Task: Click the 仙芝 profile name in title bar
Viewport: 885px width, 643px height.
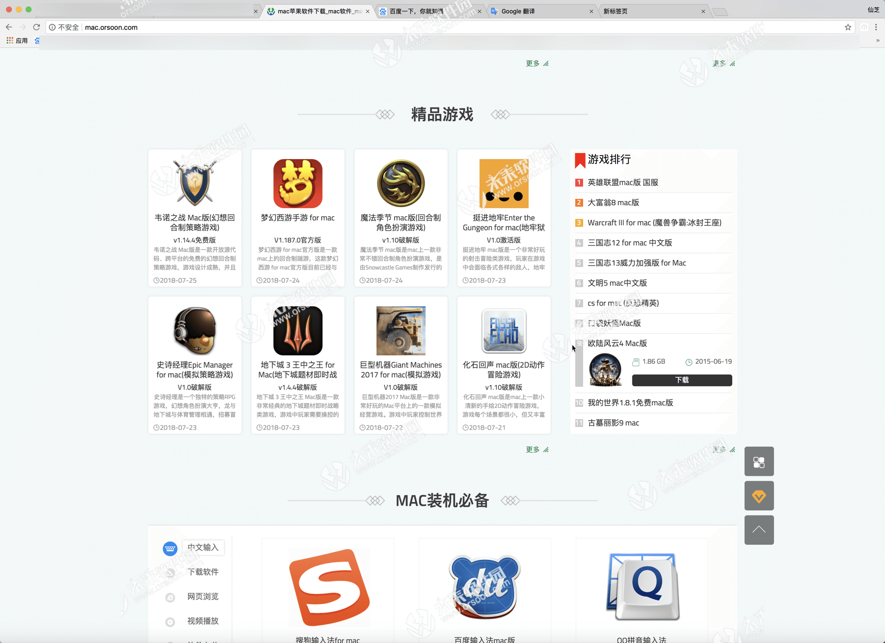Action: pyautogui.click(x=873, y=10)
